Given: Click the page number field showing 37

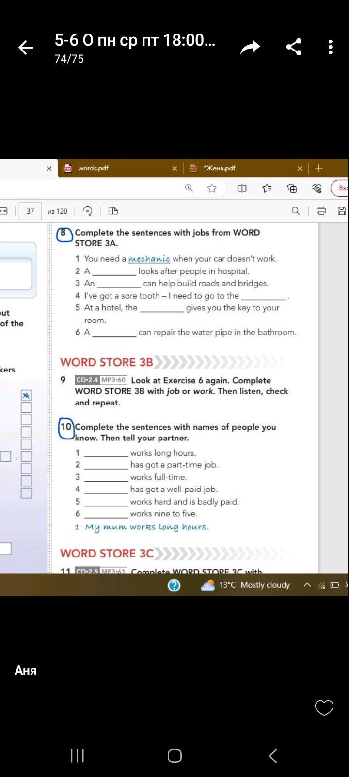Looking at the screenshot, I should coord(30,211).
